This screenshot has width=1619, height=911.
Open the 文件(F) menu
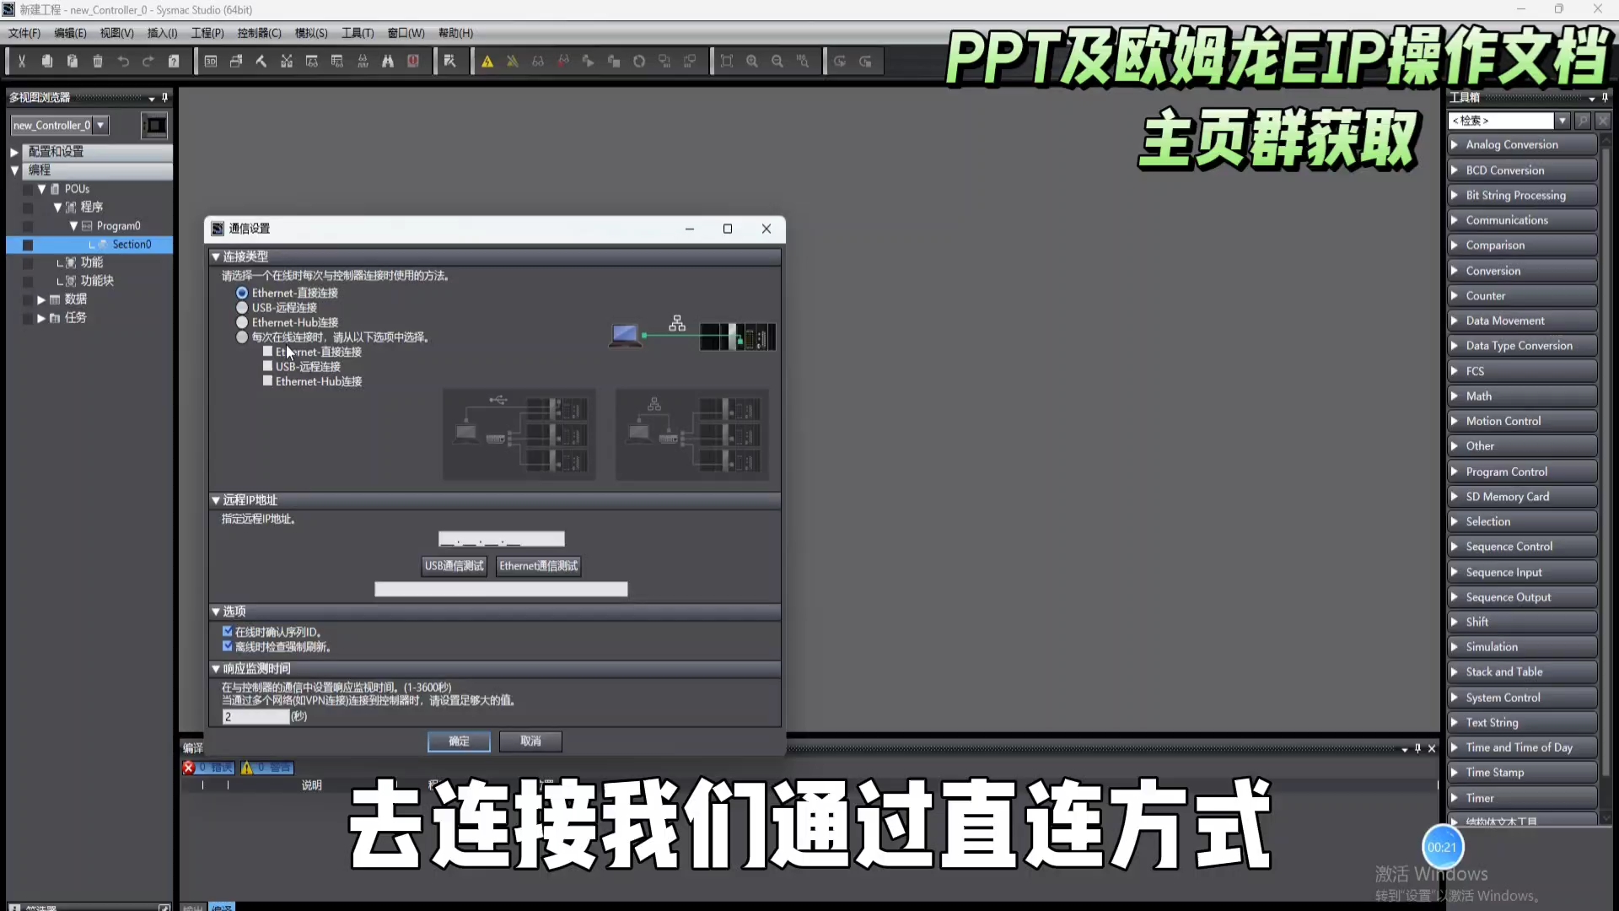point(24,33)
